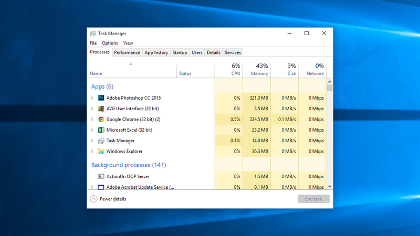Expand the Windows Explorer row
420x236 pixels.
(92, 152)
